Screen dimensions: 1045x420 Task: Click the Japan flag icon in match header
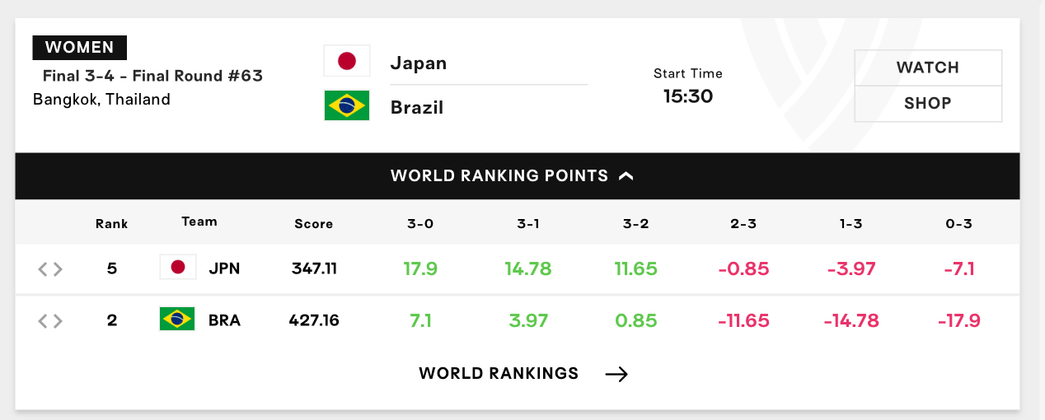[x=347, y=61]
